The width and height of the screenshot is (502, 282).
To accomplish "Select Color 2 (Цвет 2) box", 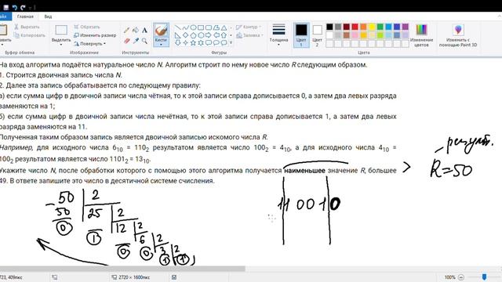I will 317,35.
